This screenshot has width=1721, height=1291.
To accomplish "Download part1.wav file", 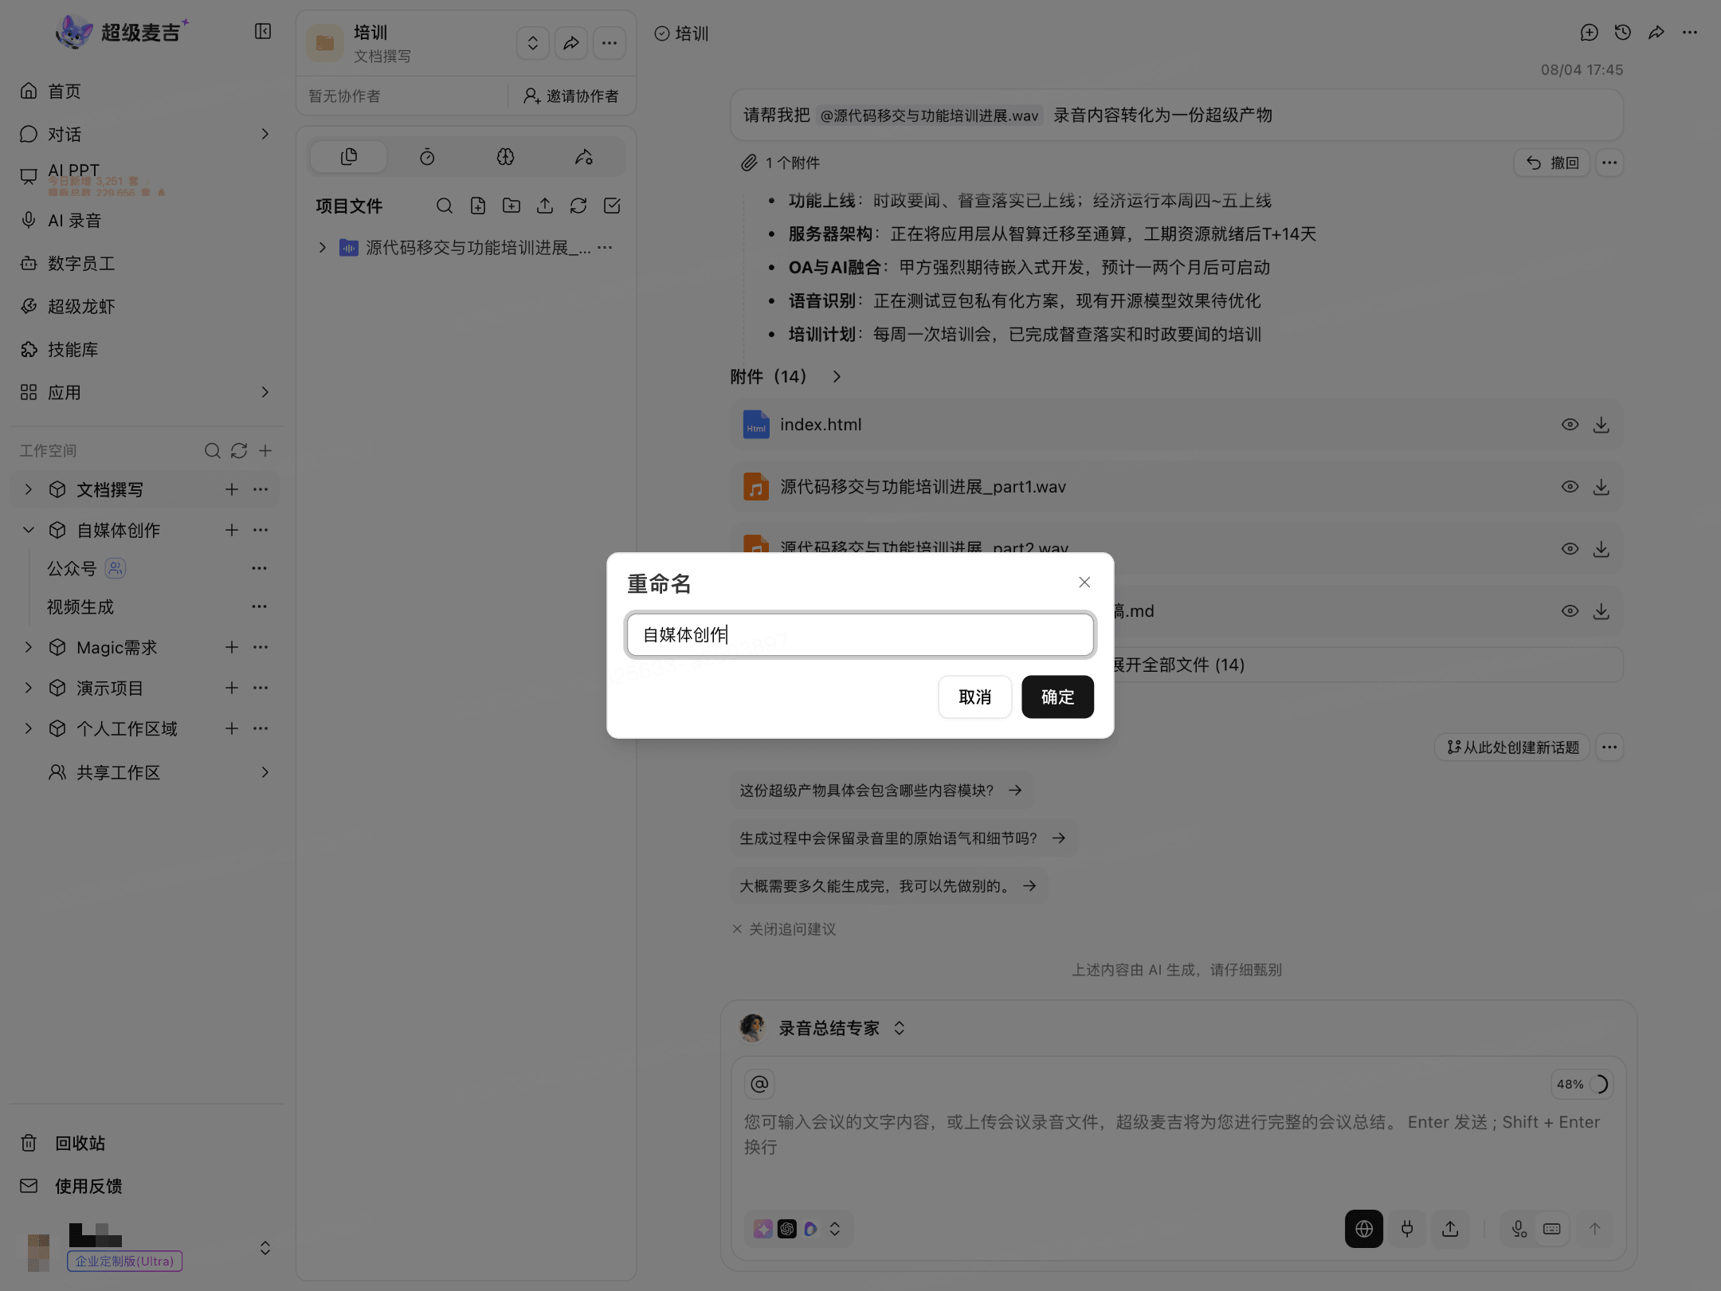I will (1601, 487).
